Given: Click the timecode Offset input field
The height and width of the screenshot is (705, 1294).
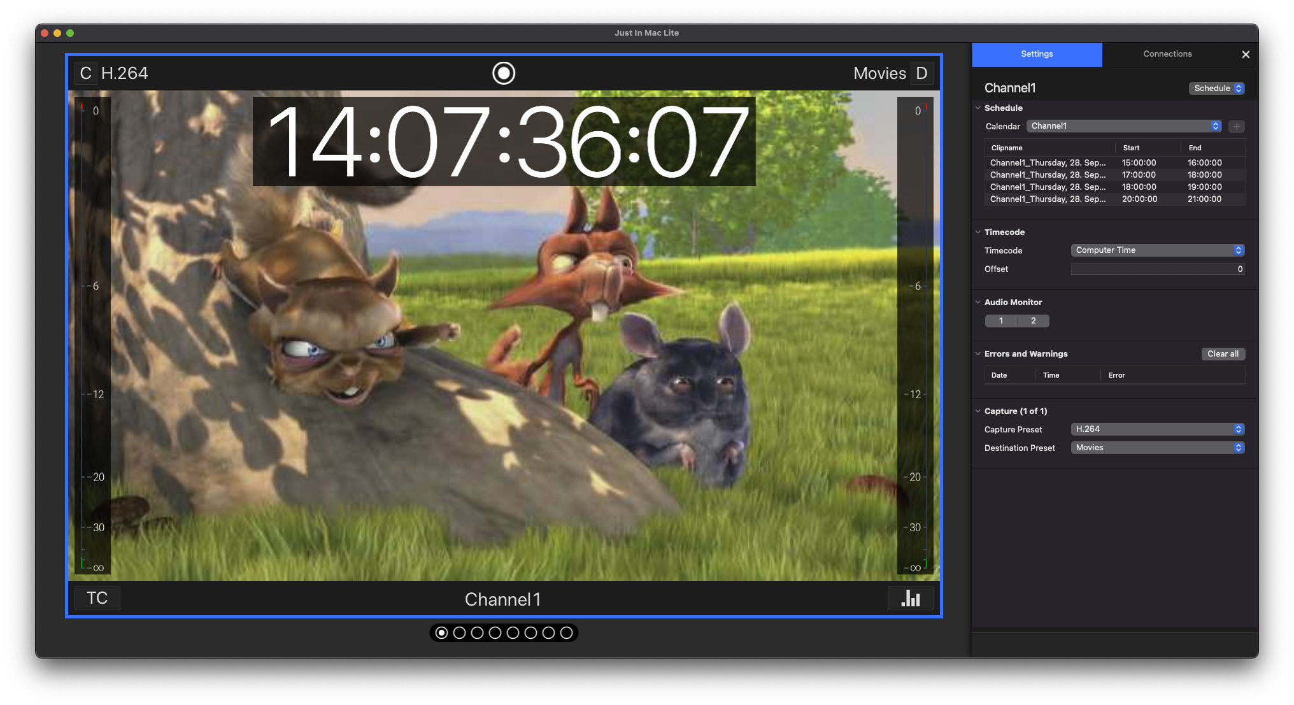Looking at the screenshot, I should tap(1157, 269).
